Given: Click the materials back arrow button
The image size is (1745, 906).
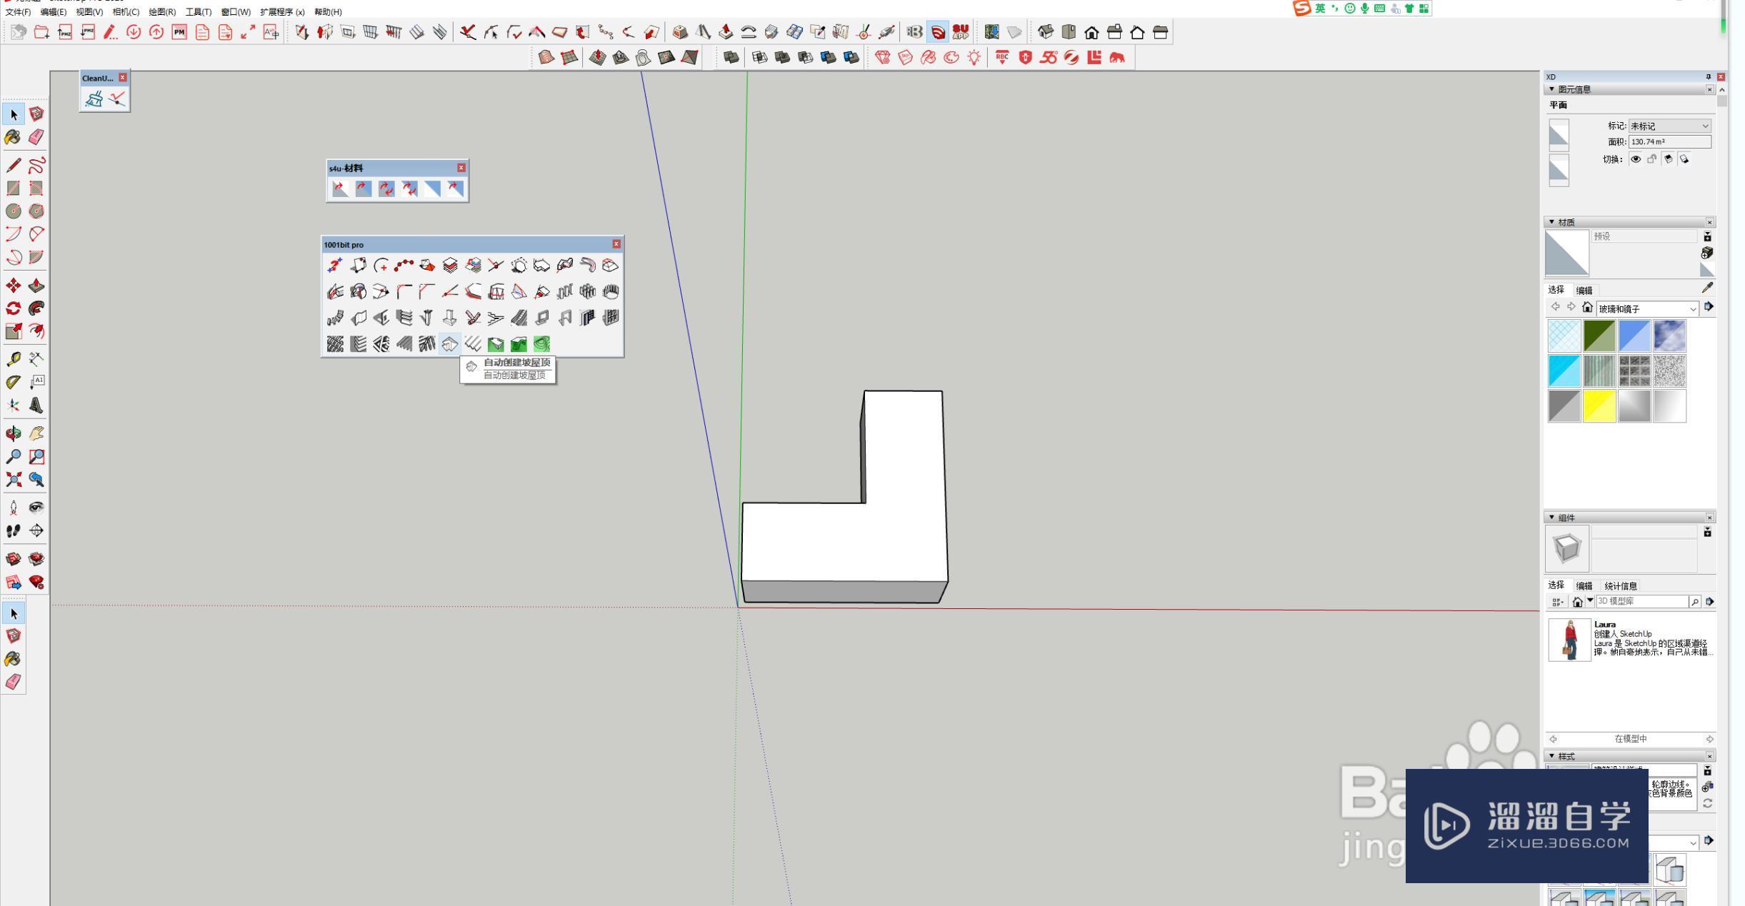Looking at the screenshot, I should point(1555,307).
